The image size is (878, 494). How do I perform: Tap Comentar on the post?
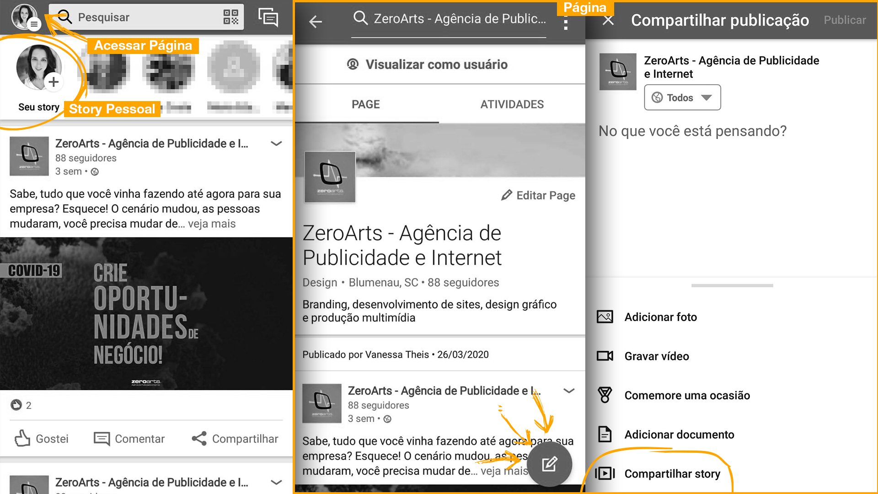pos(129,438)
